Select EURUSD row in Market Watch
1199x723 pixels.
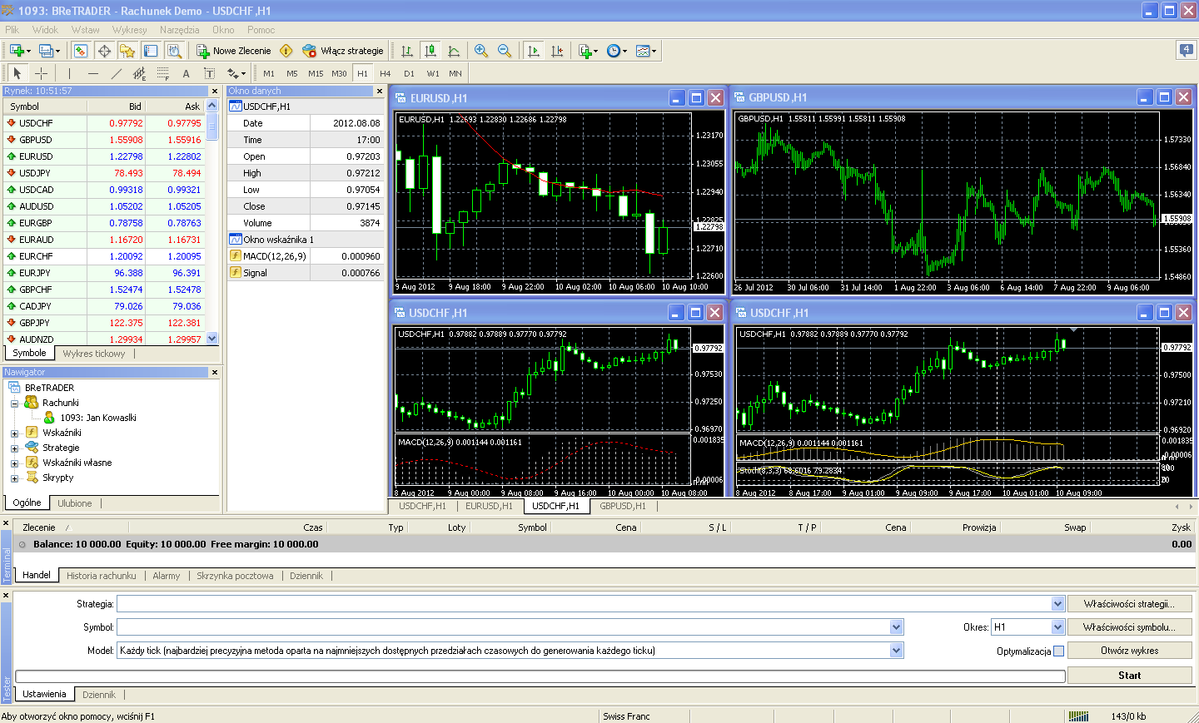(104, 156)
